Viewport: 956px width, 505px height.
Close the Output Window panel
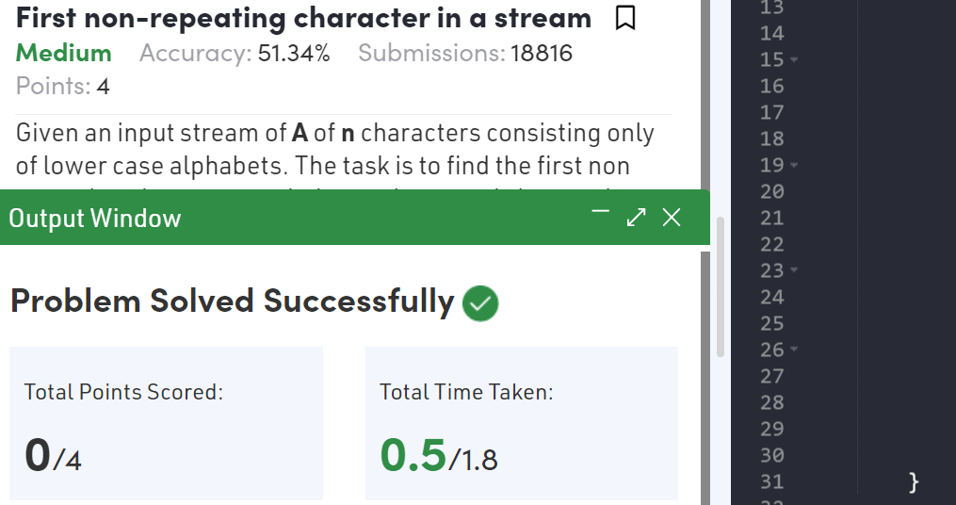point(672,217)
